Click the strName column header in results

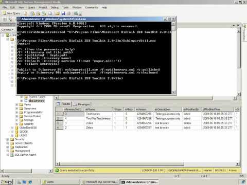[x=98, y=109]
